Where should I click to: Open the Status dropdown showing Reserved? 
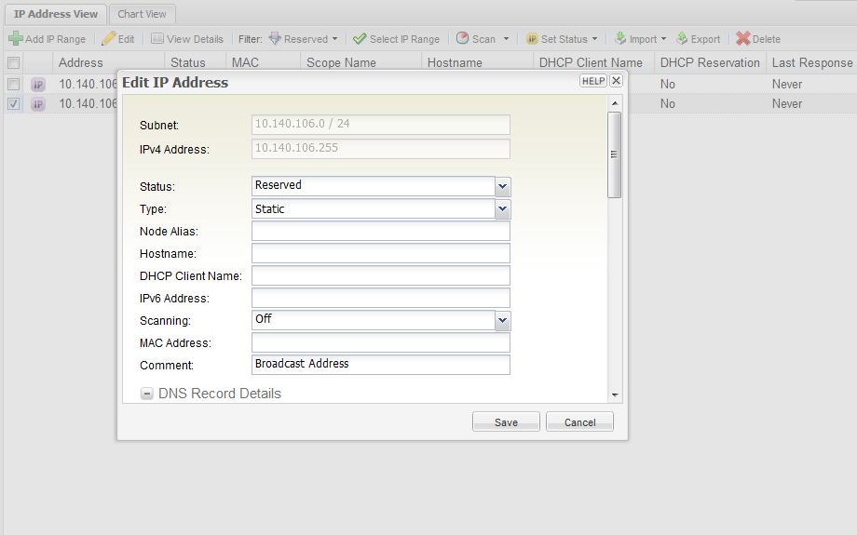tap(502, 187)
